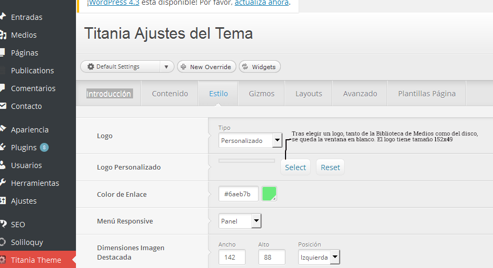Click the empty Logo Personalizado field
The image size is (493, 268).
(x=247, y=161)
